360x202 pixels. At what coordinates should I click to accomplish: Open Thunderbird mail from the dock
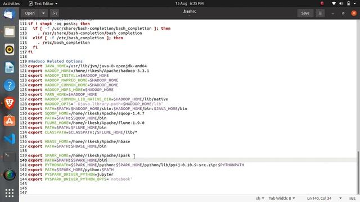[x=9, y=14]
